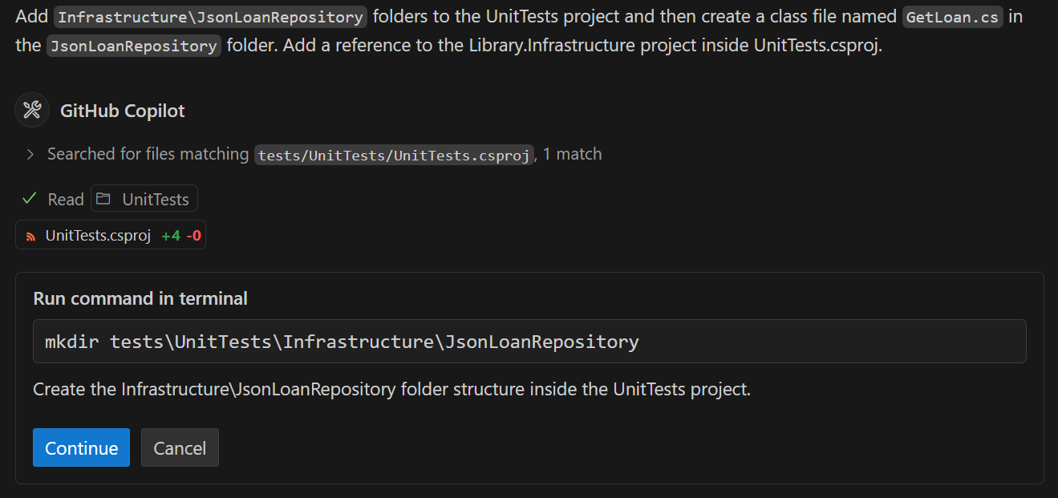Click the tests/UnitTests/UnitTests.csproj path chip
The width and height of the screenshot is (1058, 498).
coord(394,155)
